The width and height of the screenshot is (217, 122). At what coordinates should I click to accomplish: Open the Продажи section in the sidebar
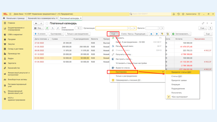[12, 39]
